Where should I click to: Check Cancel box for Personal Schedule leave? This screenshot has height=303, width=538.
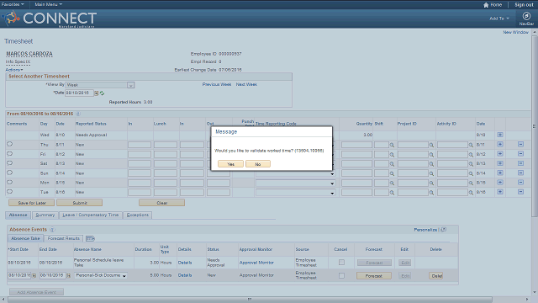tap(341, 263)
